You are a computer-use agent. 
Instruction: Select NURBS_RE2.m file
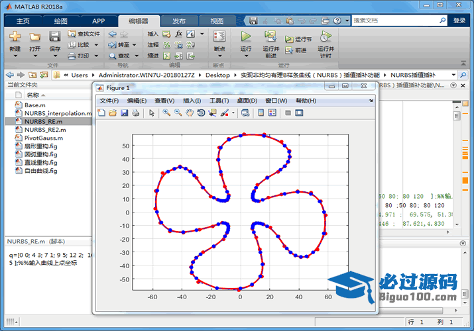point(45,130)
